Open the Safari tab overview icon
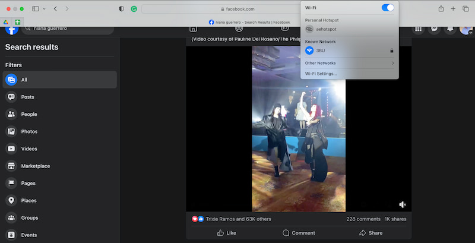This screenshot has width=475, height=243. (x=465, y=9)
